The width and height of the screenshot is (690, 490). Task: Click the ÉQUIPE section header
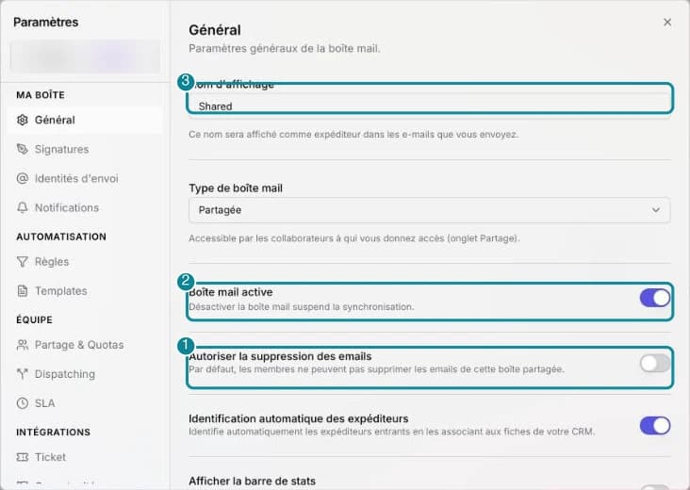[x=34, y=319]
